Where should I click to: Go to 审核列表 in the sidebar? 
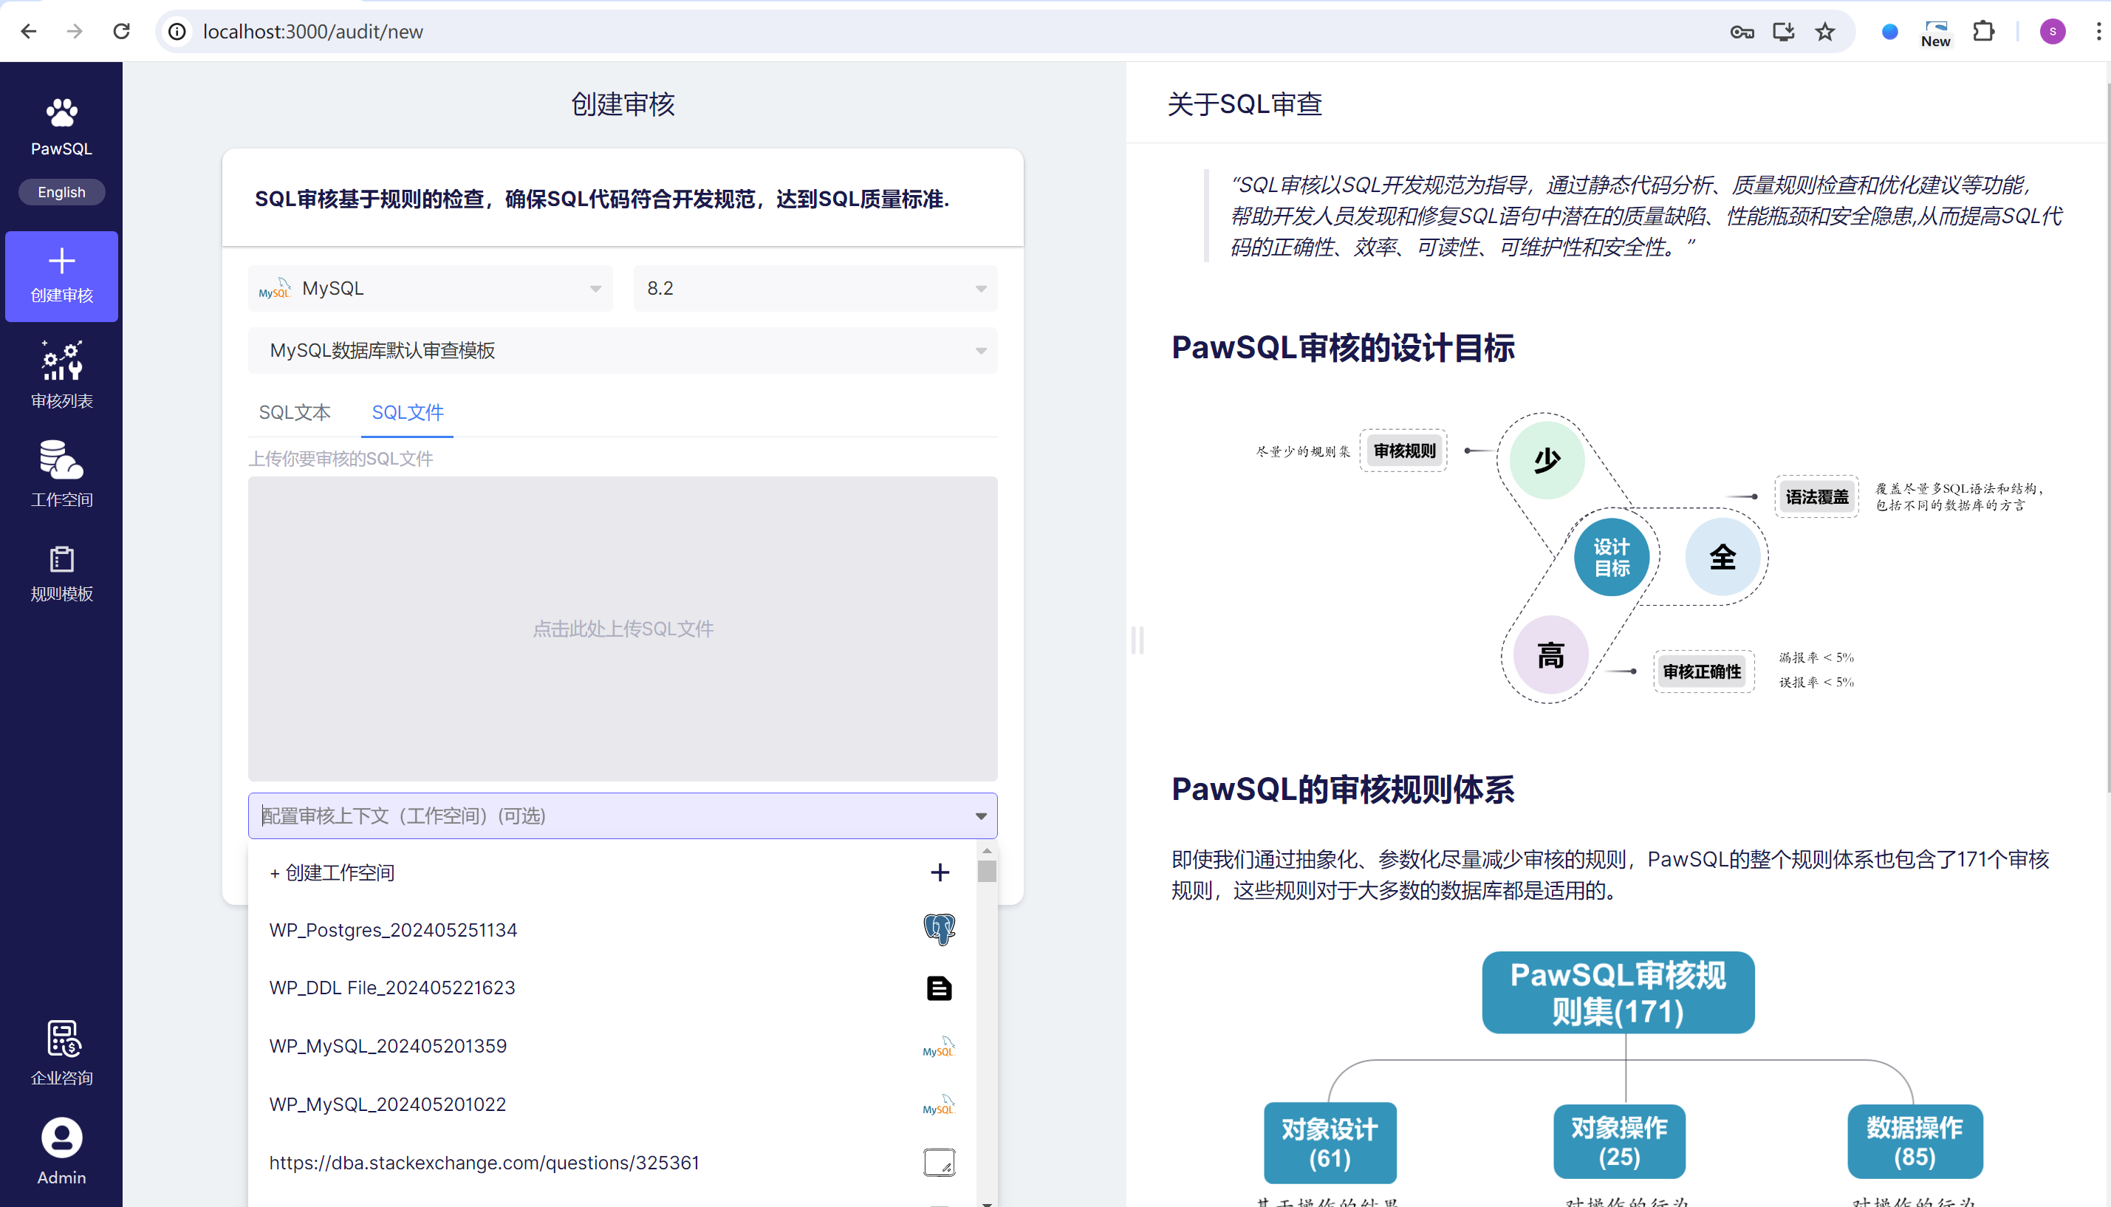point(61,375)
